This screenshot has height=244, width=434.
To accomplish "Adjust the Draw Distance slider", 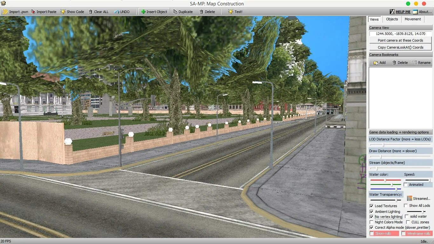I will coord(400,157).
